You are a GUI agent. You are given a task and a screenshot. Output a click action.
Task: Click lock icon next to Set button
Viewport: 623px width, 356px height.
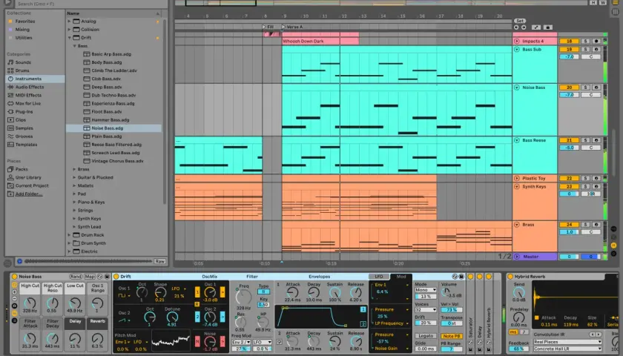[547, 27]
